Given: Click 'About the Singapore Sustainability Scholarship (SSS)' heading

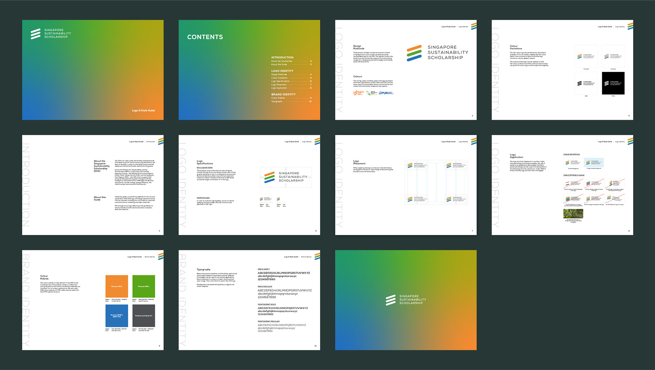Looking at the screenshot, I should tap(102, 166).
